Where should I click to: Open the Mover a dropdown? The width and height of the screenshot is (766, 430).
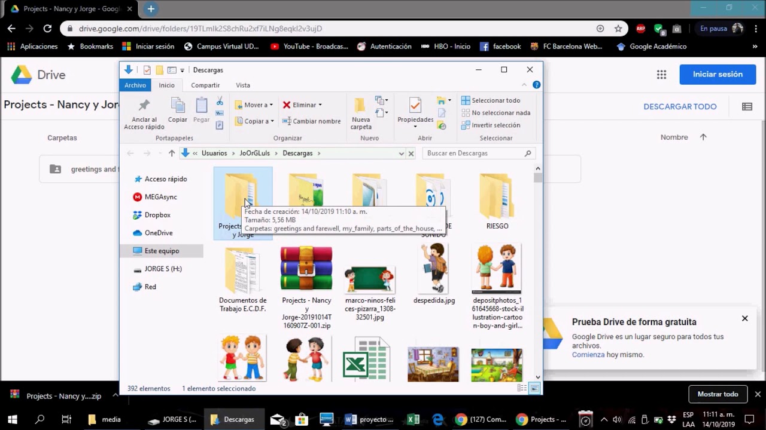point(254,105)
